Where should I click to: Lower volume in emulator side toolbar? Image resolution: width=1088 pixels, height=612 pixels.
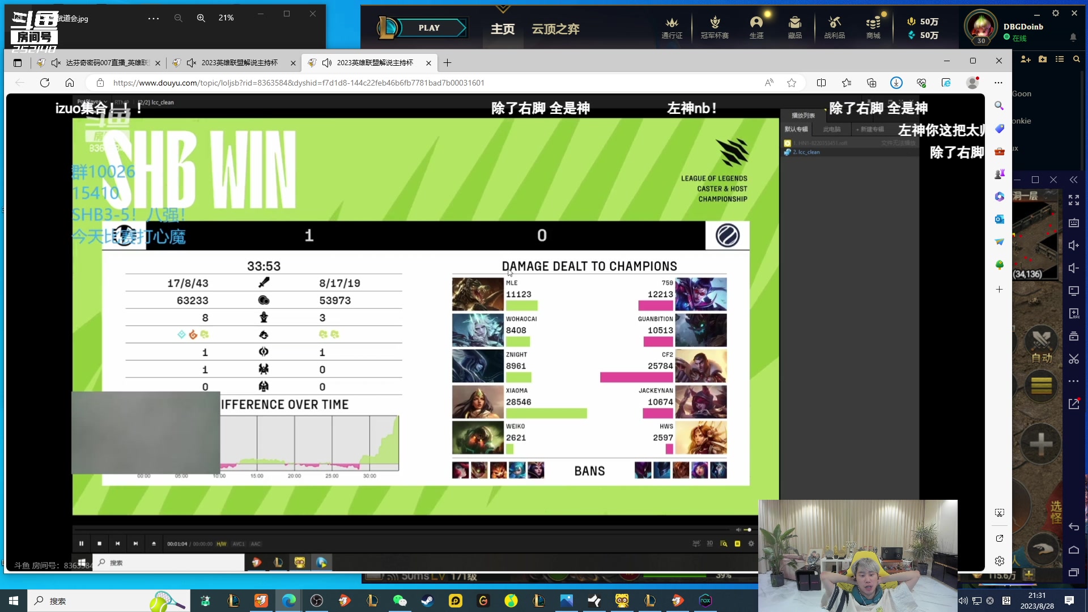coord(1074,268)
